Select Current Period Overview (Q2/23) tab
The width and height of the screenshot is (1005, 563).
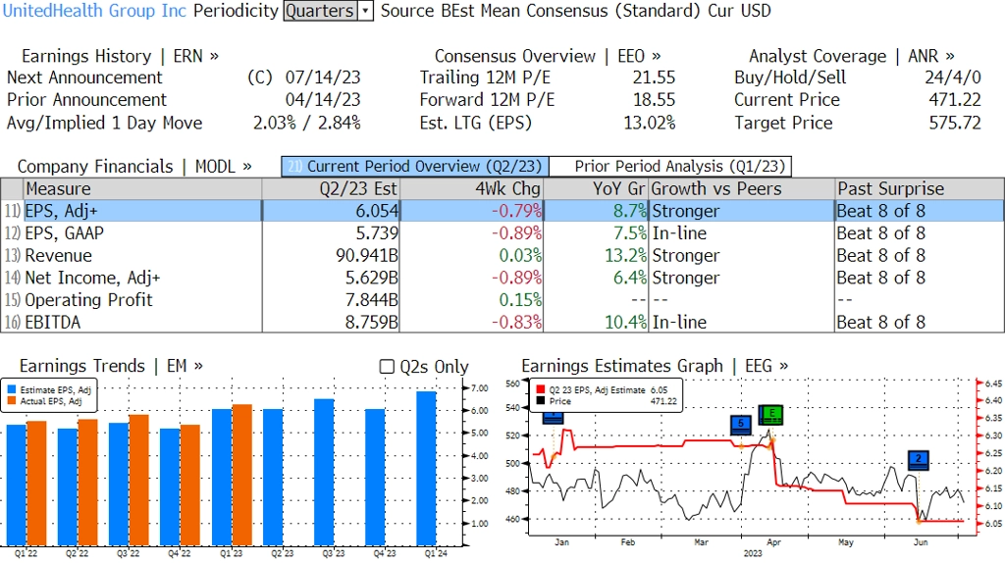click(415, 167)
